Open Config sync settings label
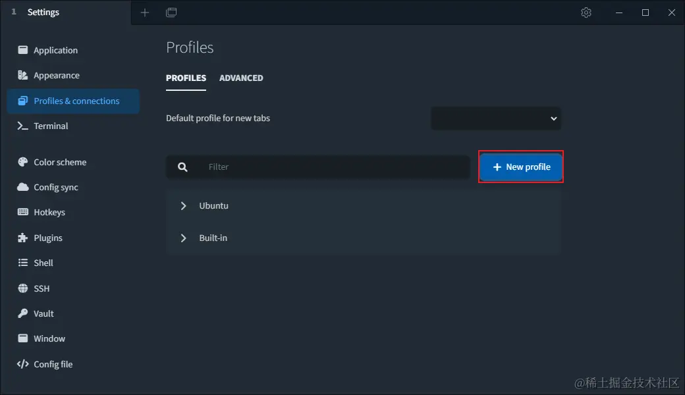 coord(56,187)
